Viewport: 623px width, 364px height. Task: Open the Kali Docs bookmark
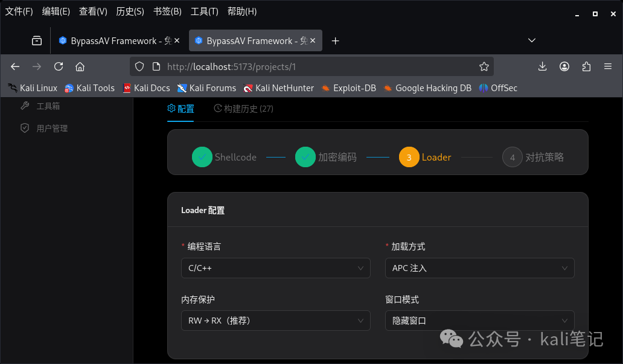tap(146, 88)
